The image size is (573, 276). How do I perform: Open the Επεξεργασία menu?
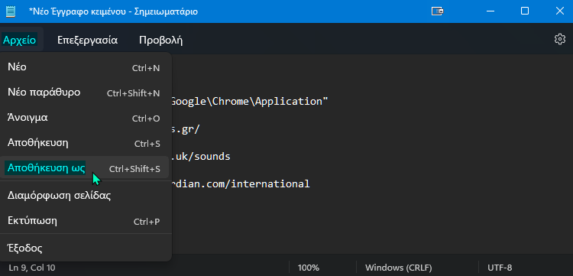tap(87, 40)
